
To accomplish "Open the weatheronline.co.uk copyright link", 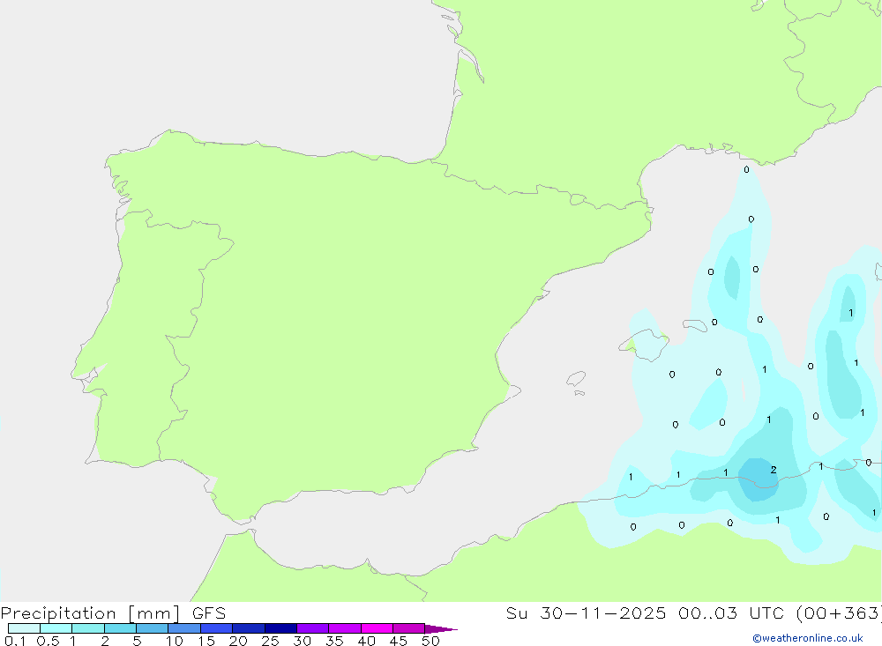I will (x=808, y=638).
